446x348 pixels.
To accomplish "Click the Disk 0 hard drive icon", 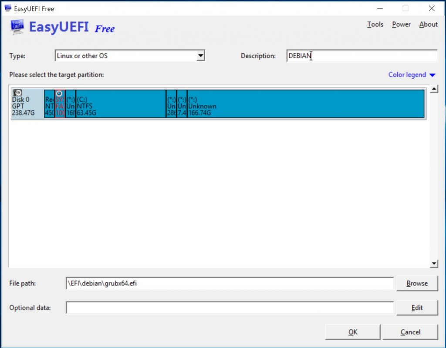I will click(17, 93).
